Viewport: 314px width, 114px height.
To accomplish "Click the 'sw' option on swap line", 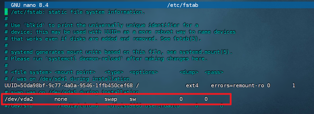I will [x=133, y=99].
